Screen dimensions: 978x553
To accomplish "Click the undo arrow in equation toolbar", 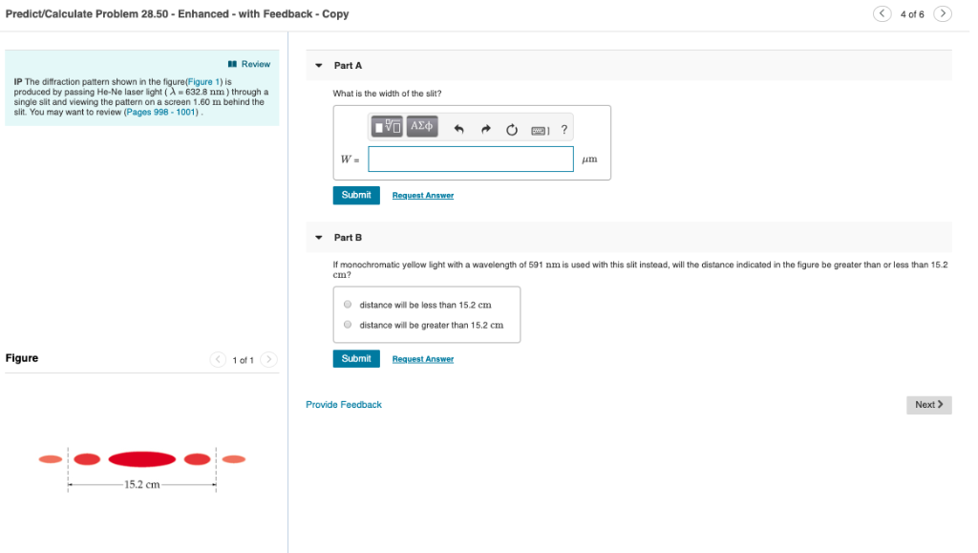I will click(458, 126).
